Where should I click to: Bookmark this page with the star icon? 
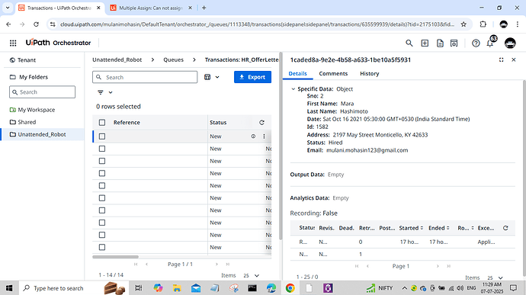pyautogui.click(x=463, y=24)
